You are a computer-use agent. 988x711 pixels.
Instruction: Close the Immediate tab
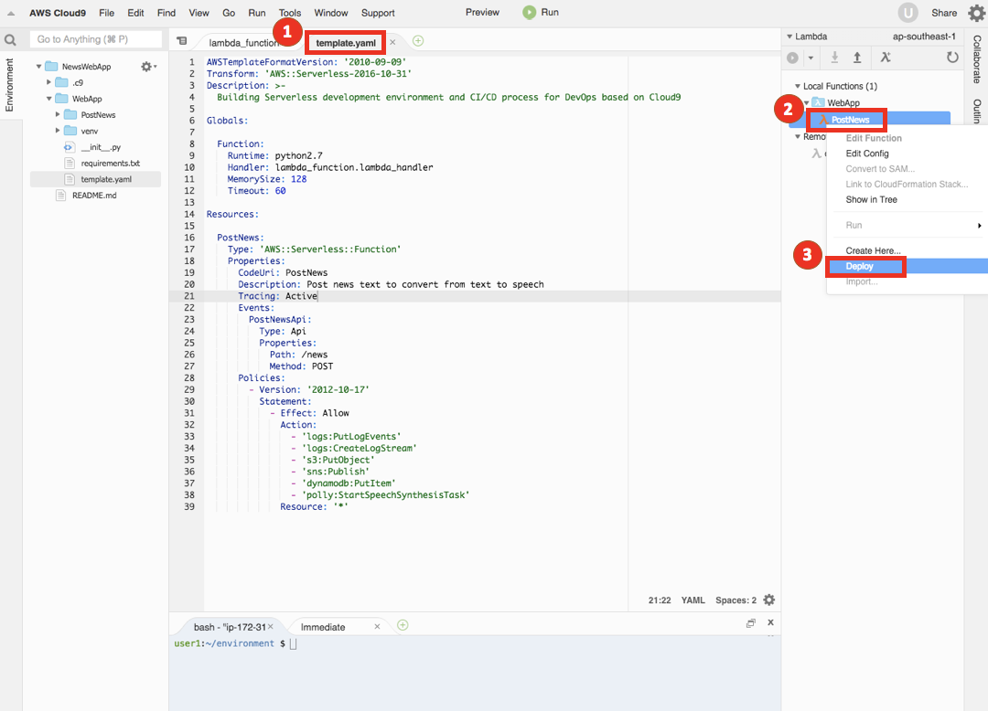coord(378,627)
